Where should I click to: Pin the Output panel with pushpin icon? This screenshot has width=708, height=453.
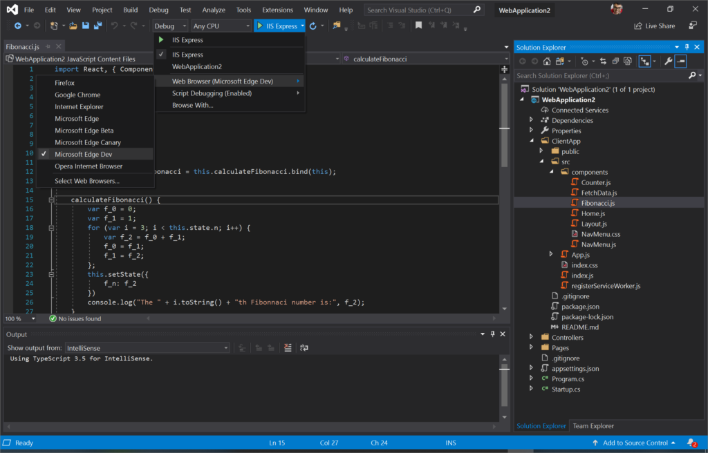492,334
